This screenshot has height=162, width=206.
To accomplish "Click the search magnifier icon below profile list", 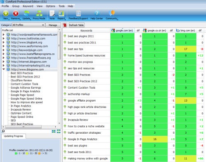I will pos(3,131).
